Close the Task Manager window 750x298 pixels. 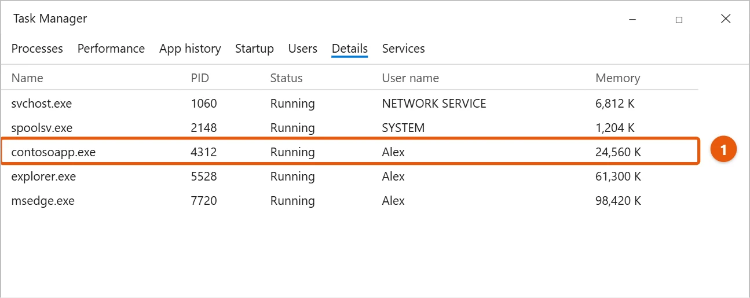[726, 19]
